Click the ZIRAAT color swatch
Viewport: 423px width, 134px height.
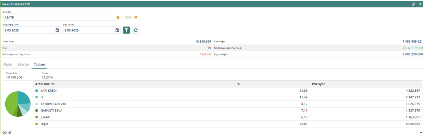click(37, 117)
